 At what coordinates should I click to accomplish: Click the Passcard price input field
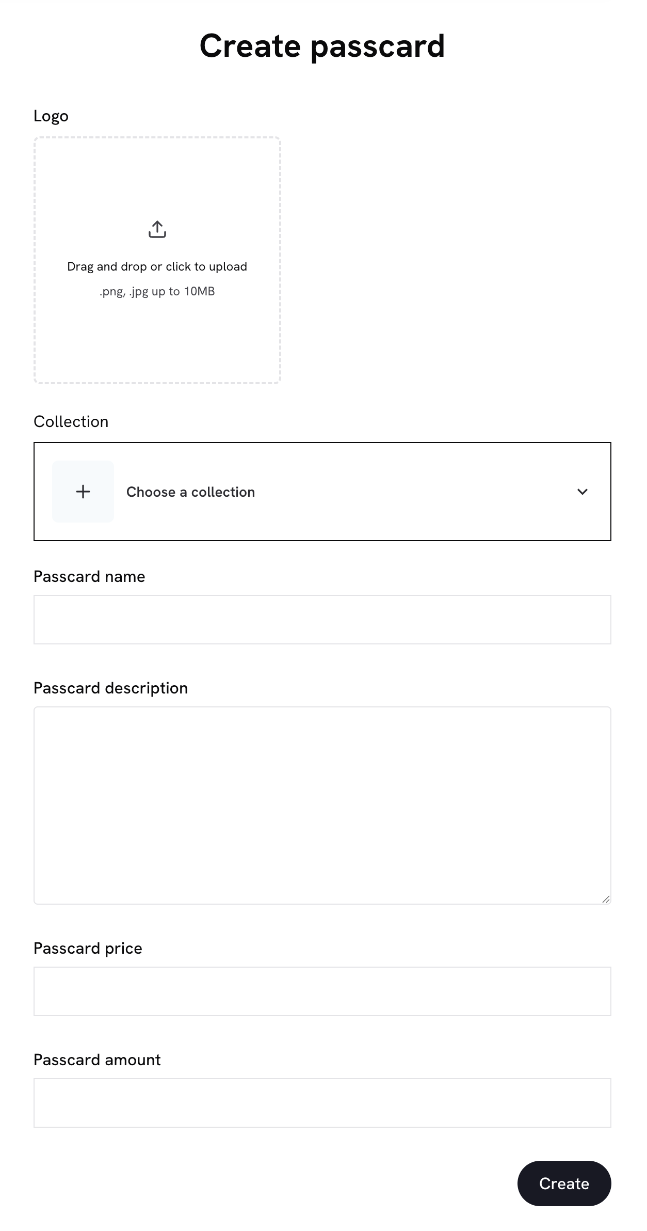coord(322,991)
